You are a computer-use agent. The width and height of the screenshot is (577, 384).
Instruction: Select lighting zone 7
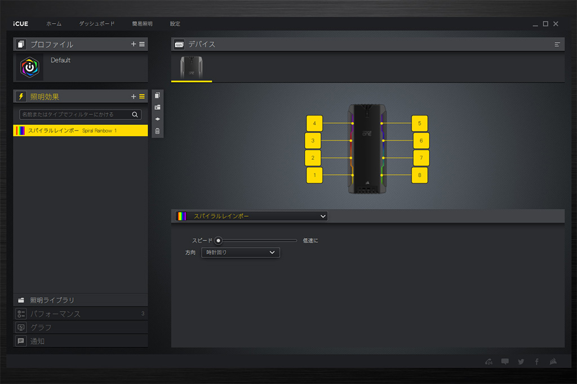tap(421, 158)
